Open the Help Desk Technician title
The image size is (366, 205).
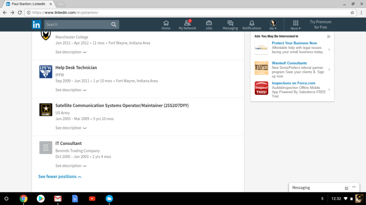[76, 67]
